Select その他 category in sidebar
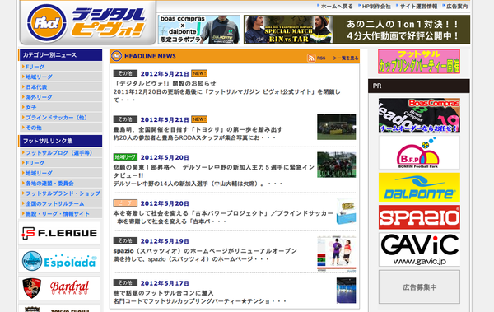494x312 pixels. (34, 128)
